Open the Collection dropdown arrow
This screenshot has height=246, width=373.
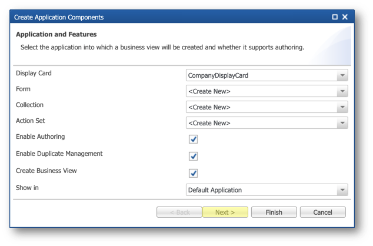click(342, 107)
